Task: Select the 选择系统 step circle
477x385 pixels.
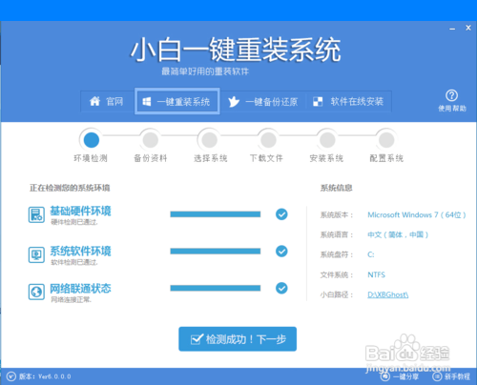Action: [x=209, y=140]
